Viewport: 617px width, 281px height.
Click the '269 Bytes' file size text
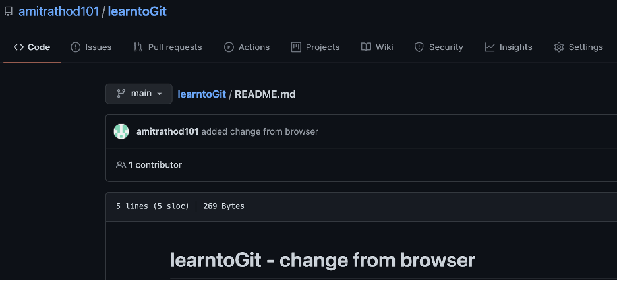[x=223, y=206]
